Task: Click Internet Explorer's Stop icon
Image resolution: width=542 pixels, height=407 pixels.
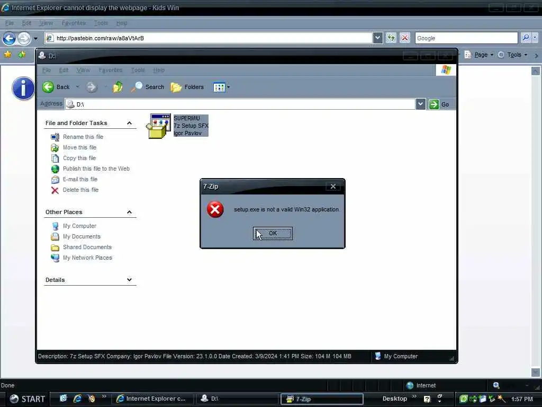Action: pos(405,38)
